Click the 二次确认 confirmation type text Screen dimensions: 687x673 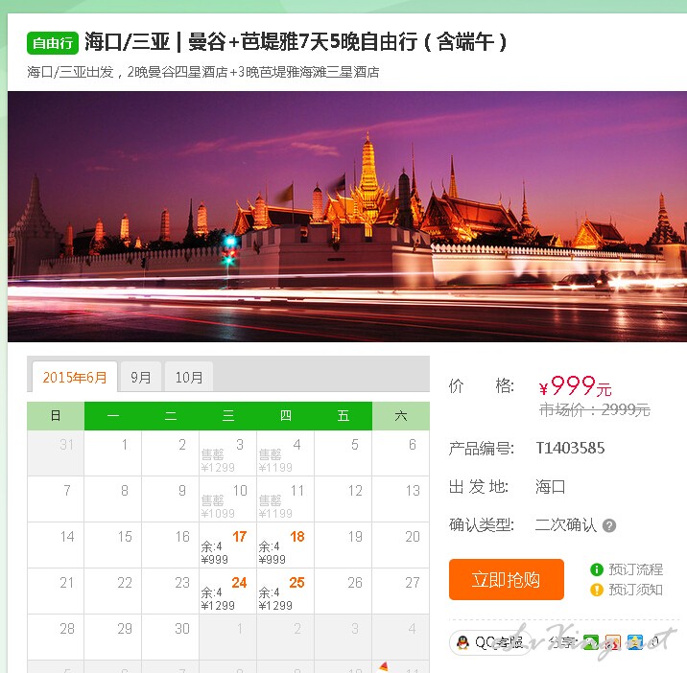tap(566, 524)
